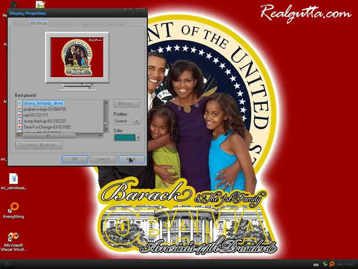Click background list horizontal scrollbar thumb

pos(49,136)
